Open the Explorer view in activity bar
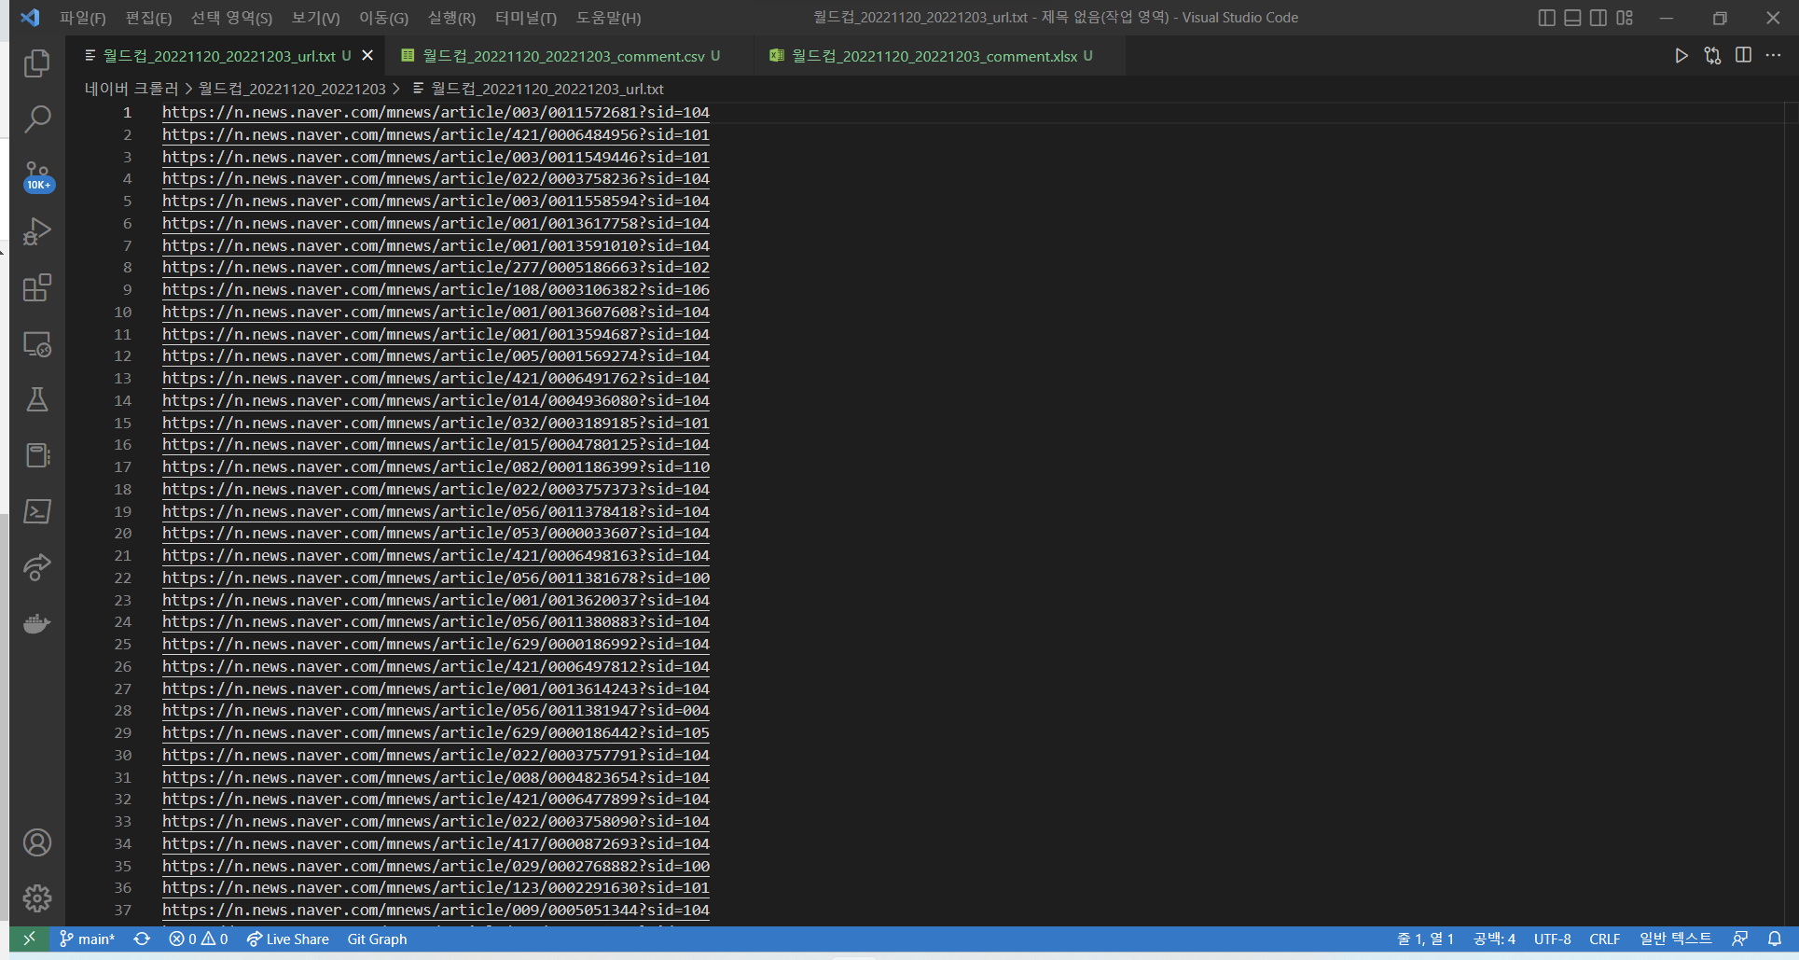This screenshot has width=1799, height=960. pyautogui.click(x=37, y=63)
